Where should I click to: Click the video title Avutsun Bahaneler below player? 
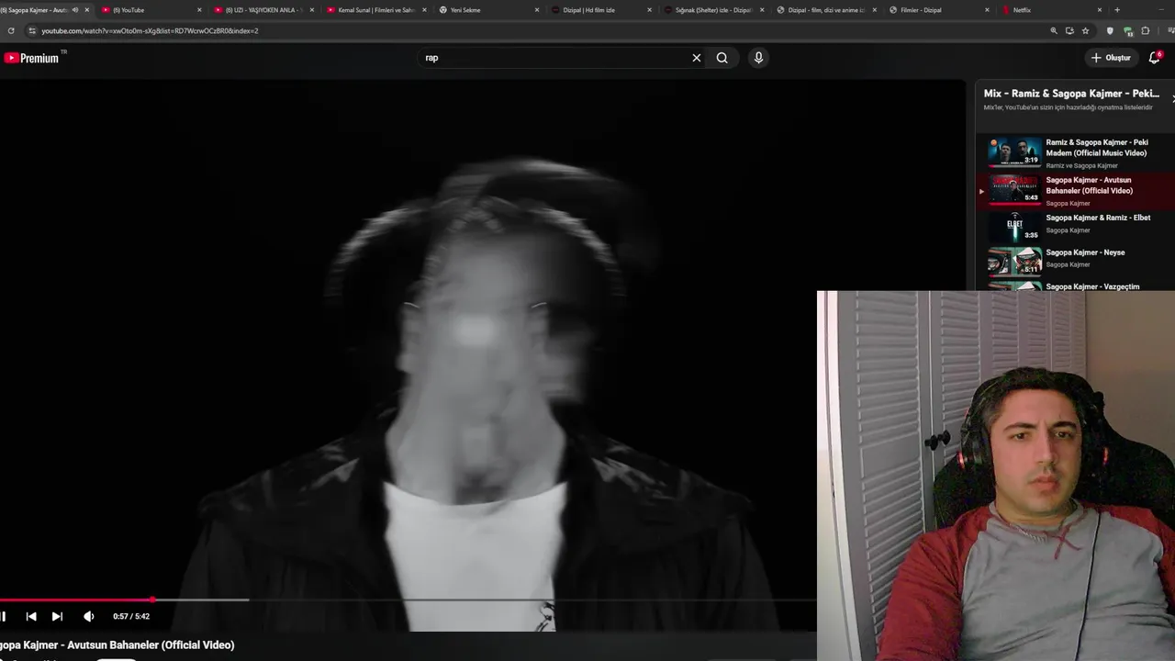[x=117, y=645]
